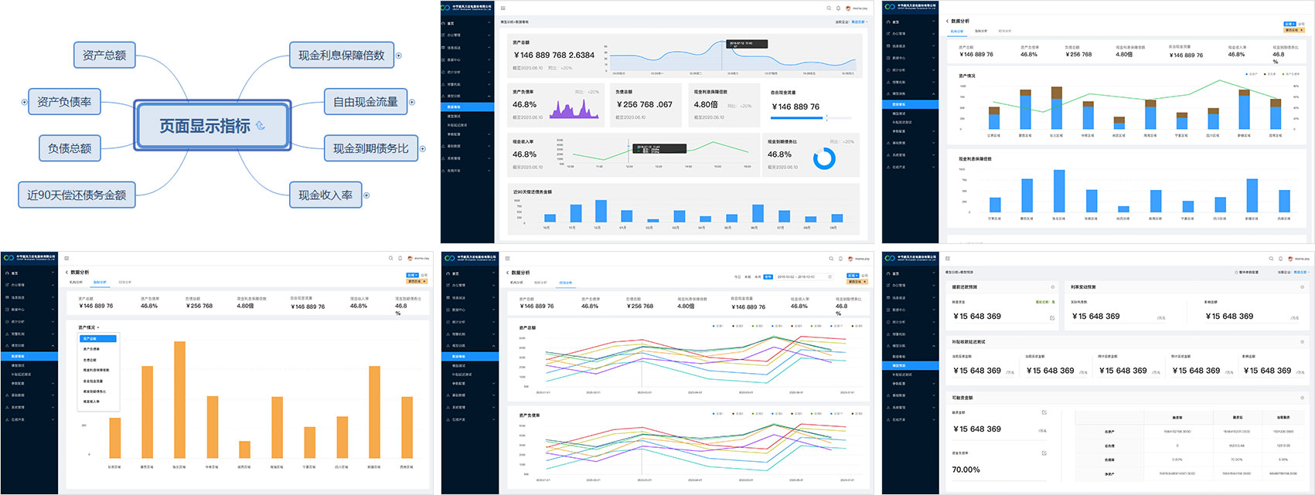Viewport: 1315px width, 495px height.
Task: Click the user avatar in the bottom-right dashboard header
Action: pyautogui.click(x=1289, y=259)
